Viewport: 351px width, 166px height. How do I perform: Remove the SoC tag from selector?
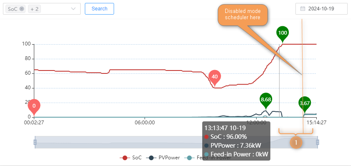(21, 9)
